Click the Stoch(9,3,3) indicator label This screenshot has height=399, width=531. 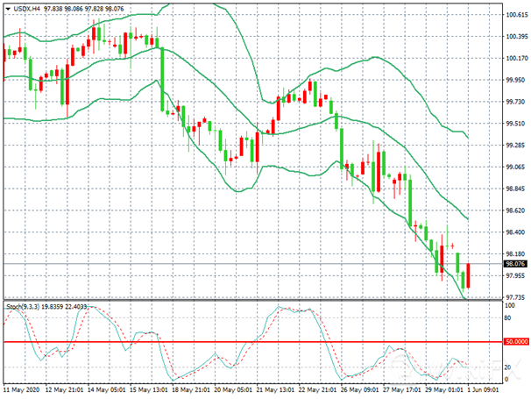[25, 307]
